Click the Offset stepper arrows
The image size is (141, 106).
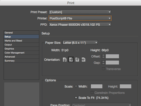(x=103, y=56)
